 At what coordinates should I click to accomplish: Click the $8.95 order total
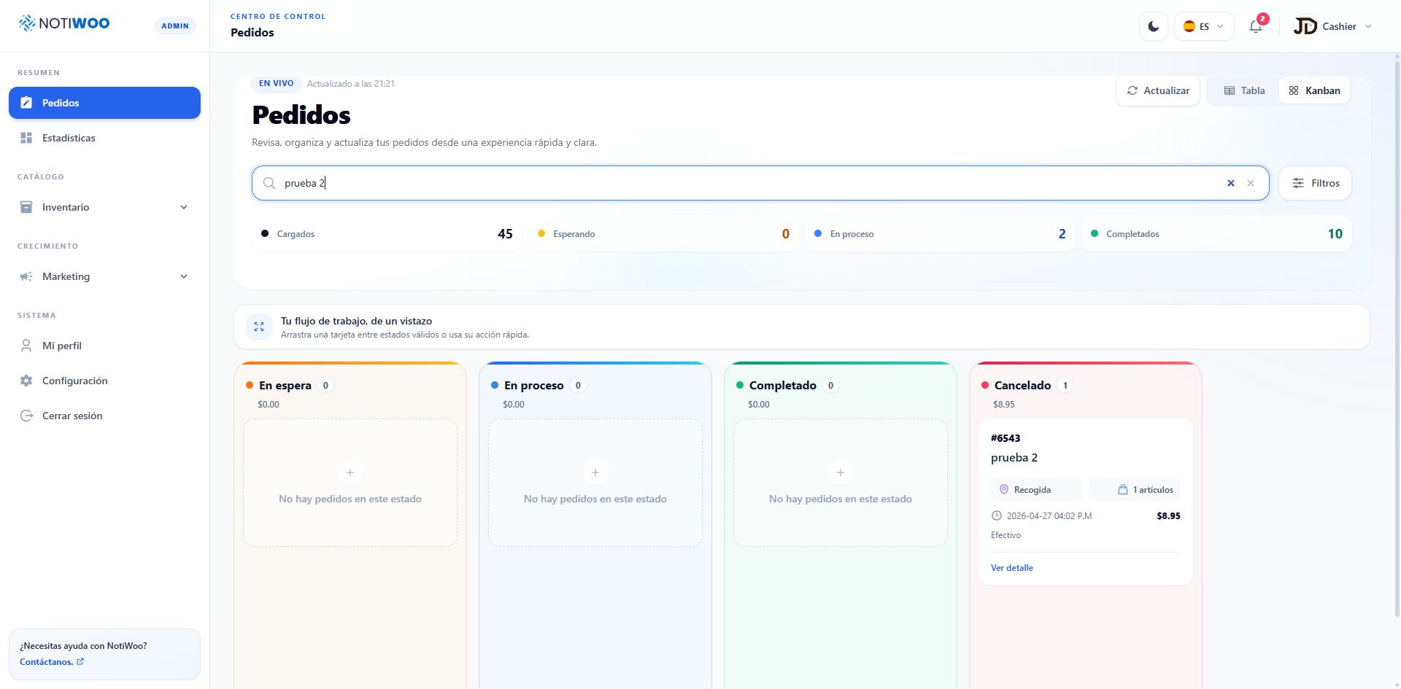[x=1168, y=515]
